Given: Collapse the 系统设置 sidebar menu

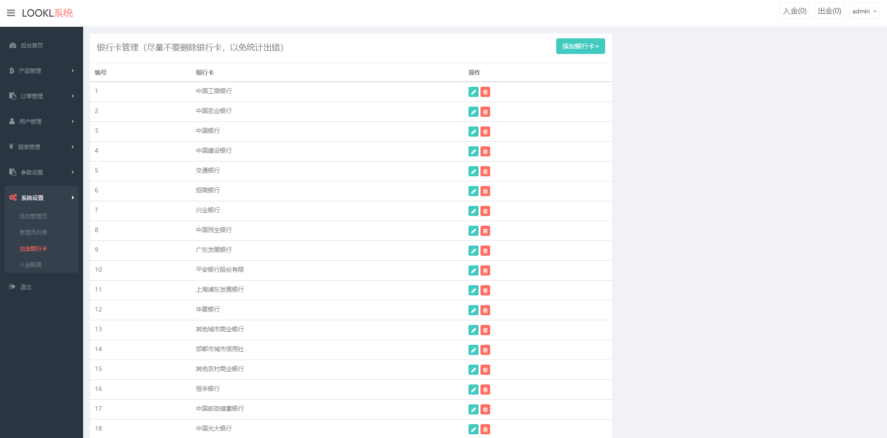Looking at the screenshot, I should pyautogui.click(x=42, y=198).
